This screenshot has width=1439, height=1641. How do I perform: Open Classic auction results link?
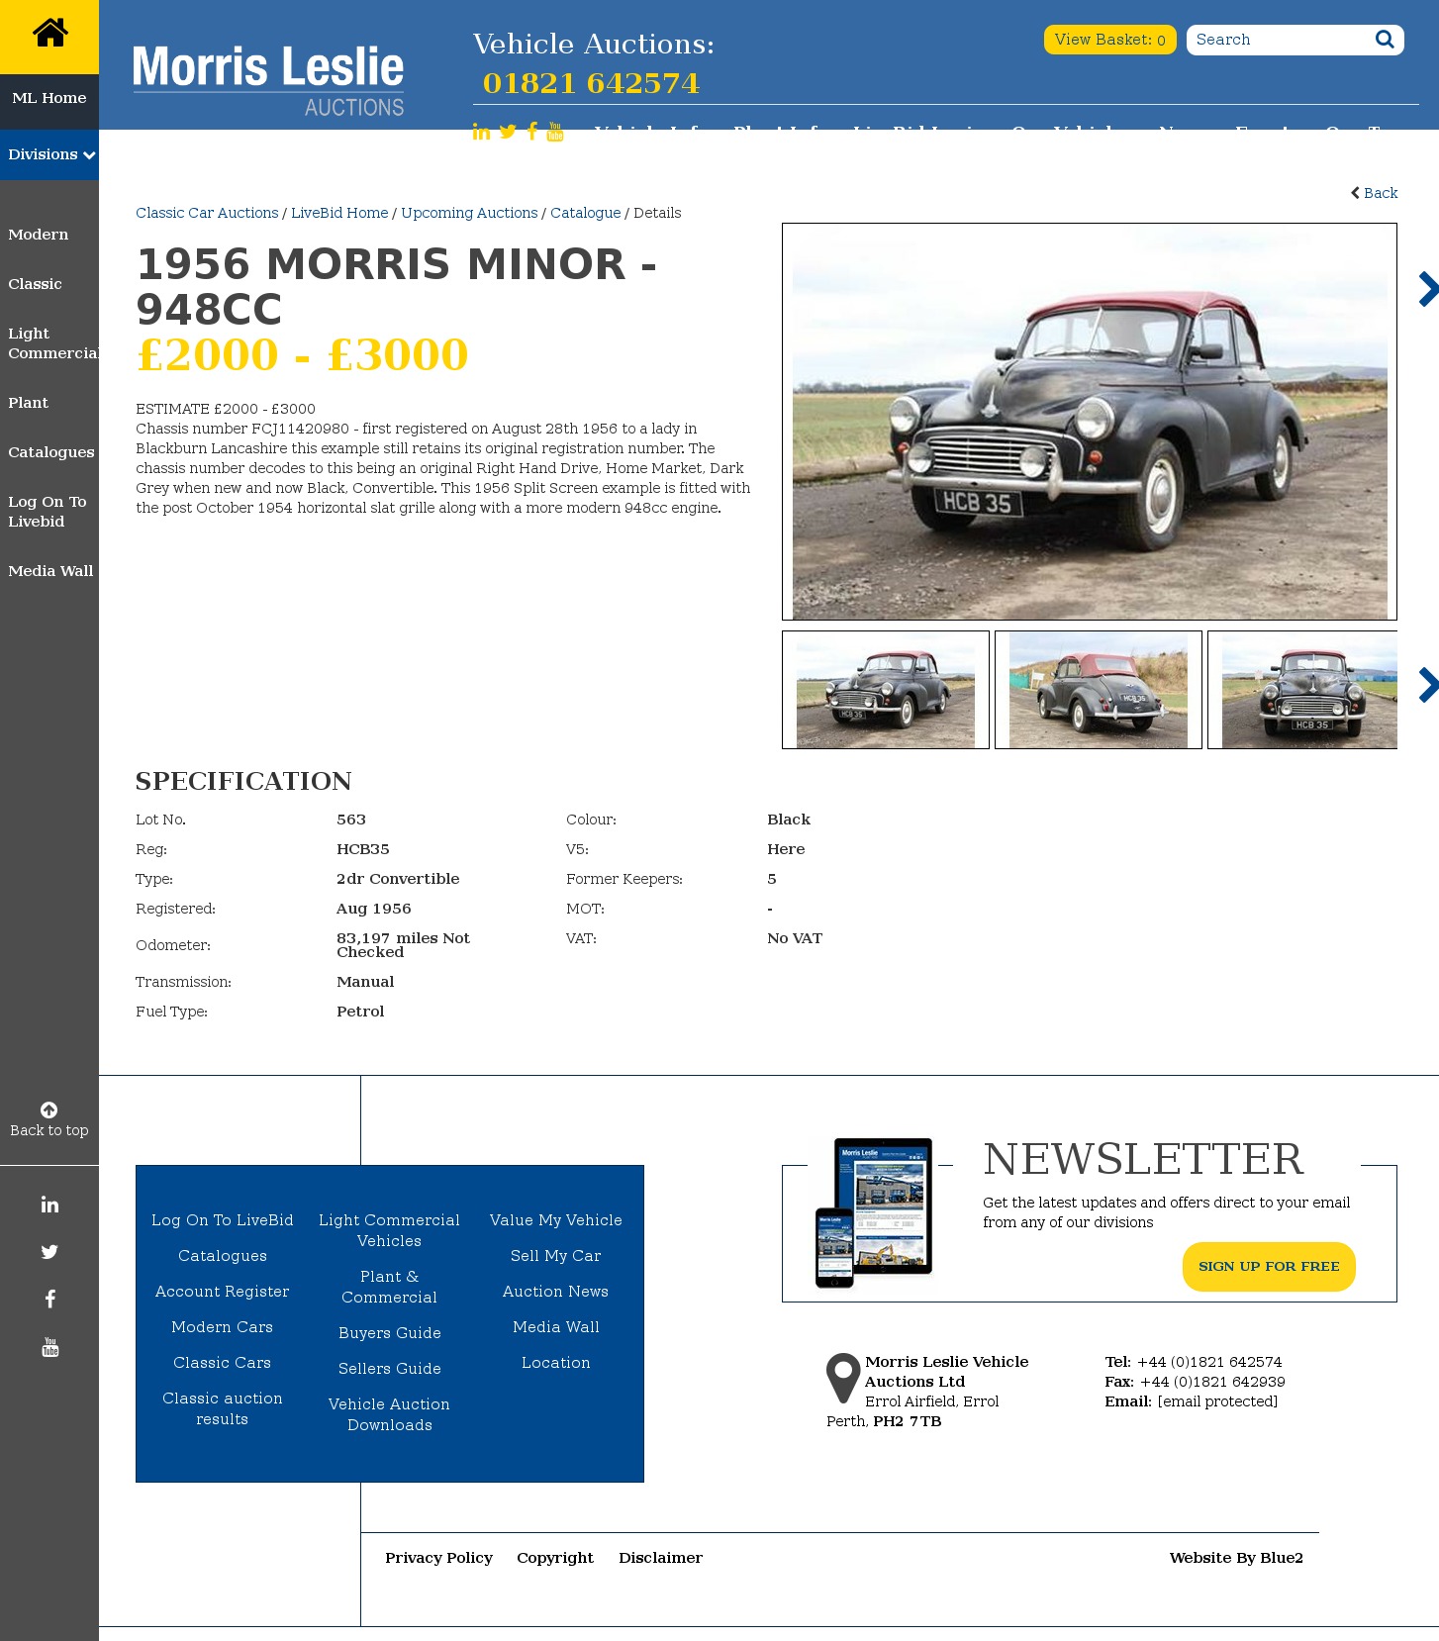pos(223,1408)
